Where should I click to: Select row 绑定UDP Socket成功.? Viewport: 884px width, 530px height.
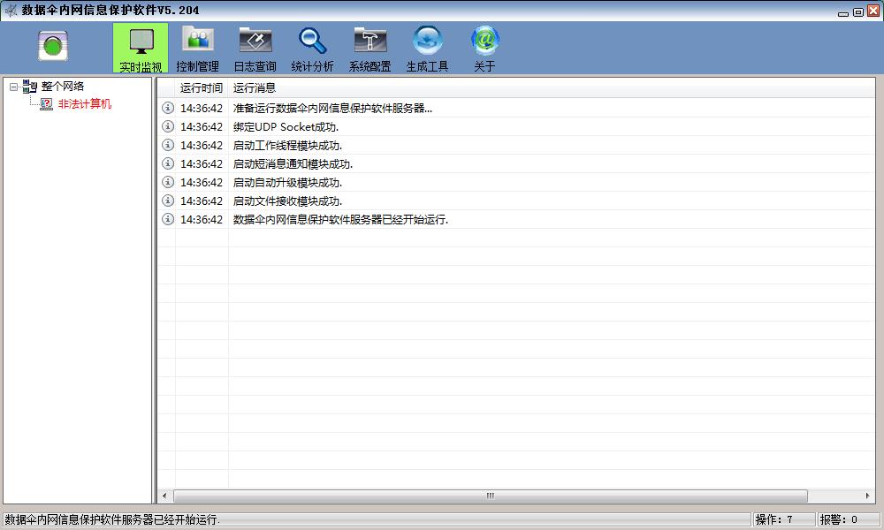click(x=516, y=126)
